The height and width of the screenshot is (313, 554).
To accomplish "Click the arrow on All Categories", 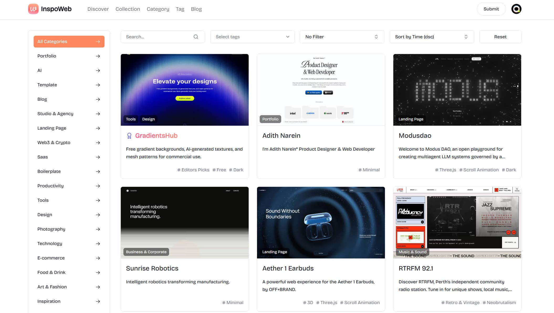I will [x=98, y=41].
